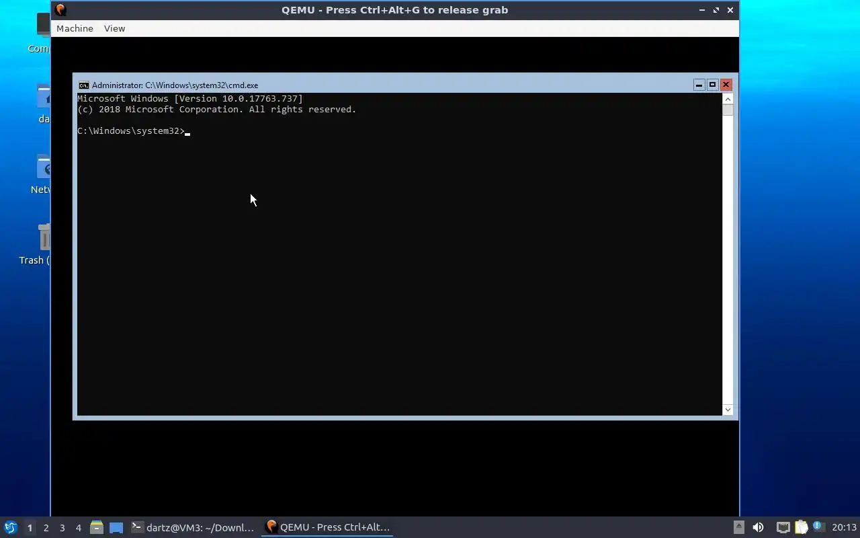Select the QEMU taskbar entry
This screenshot has height=538, width=860.
327,527
